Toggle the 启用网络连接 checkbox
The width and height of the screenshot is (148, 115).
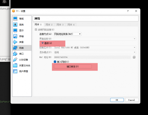click(36, 30)
